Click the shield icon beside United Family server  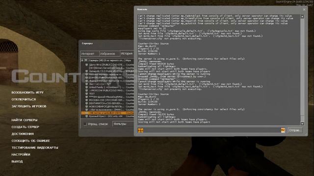tap(86, 87)
